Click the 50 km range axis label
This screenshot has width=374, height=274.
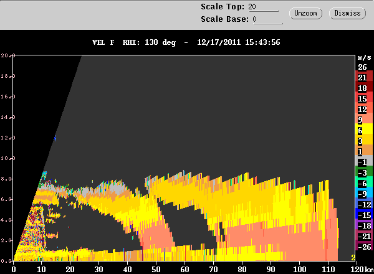156,269
